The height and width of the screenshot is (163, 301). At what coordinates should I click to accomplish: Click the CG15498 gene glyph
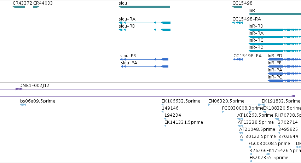coord(237,7)
